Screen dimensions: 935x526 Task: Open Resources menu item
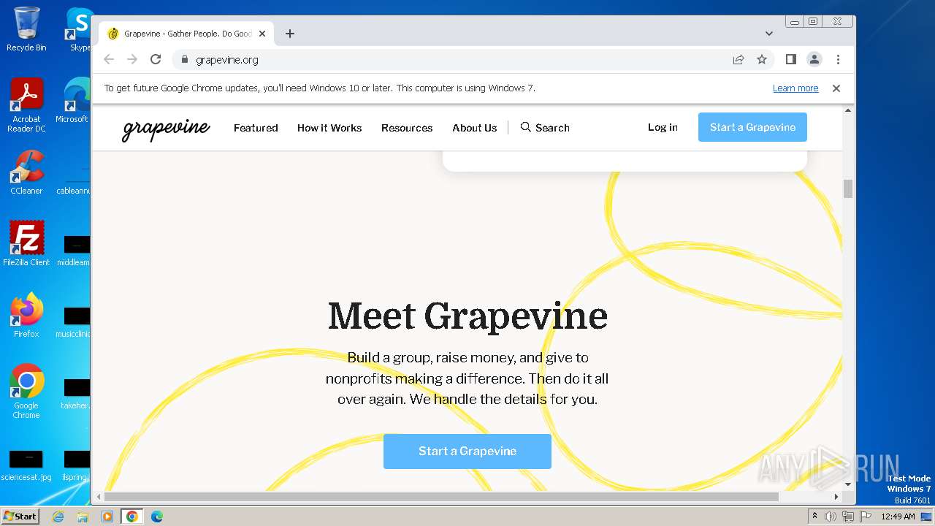coord(407,128)
